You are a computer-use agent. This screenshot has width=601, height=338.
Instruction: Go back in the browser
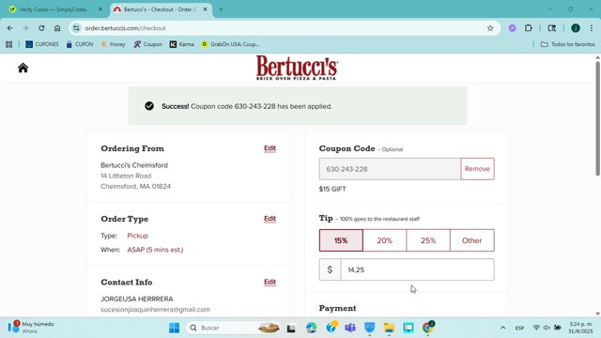pyautogui.click(x=10, y=28)
